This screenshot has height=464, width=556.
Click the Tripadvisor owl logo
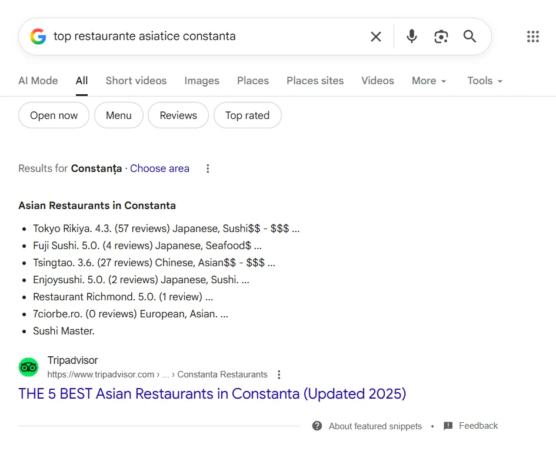[x=28, y=367]
